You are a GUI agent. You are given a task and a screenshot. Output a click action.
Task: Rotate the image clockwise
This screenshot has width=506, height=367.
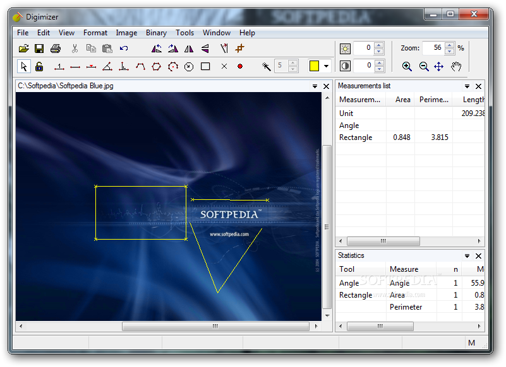[173, 49]
